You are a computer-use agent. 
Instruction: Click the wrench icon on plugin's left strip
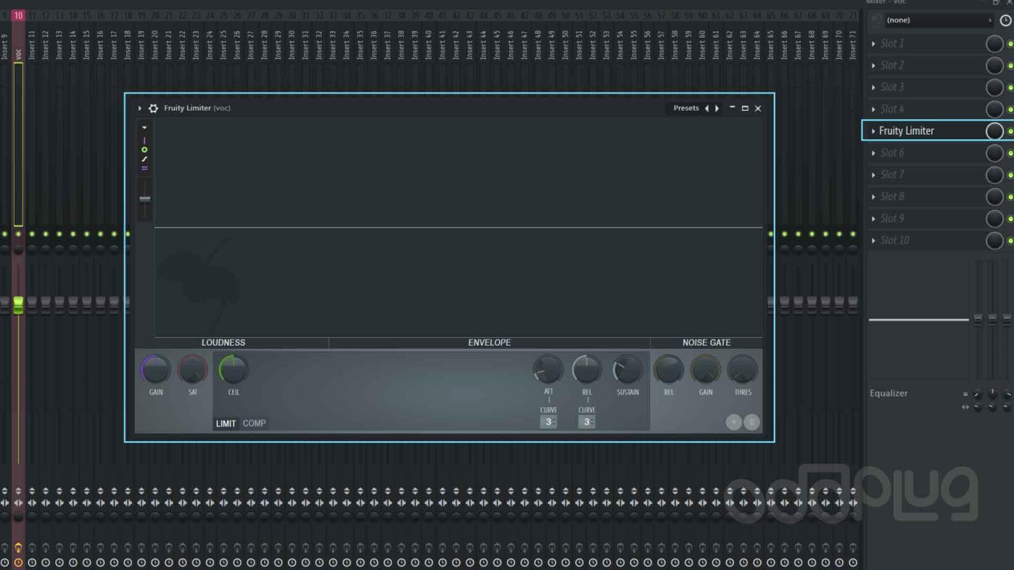pos(144,159)
